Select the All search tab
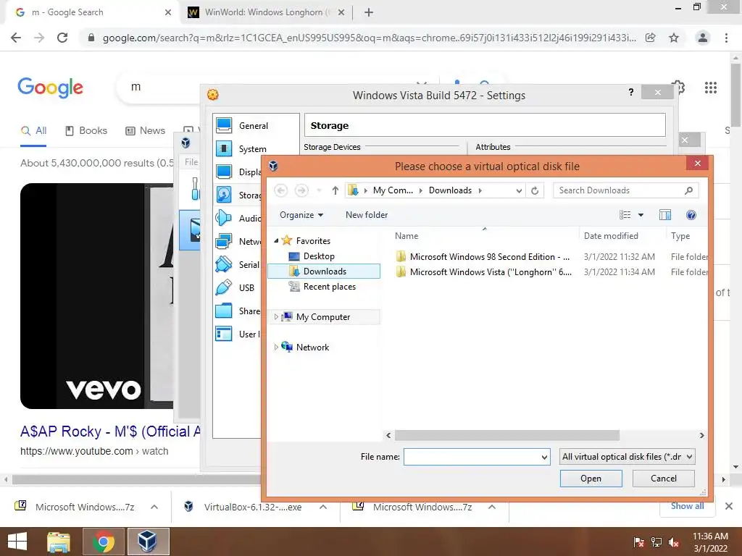This screenshot has height=556, width=742. coord(33,131)
